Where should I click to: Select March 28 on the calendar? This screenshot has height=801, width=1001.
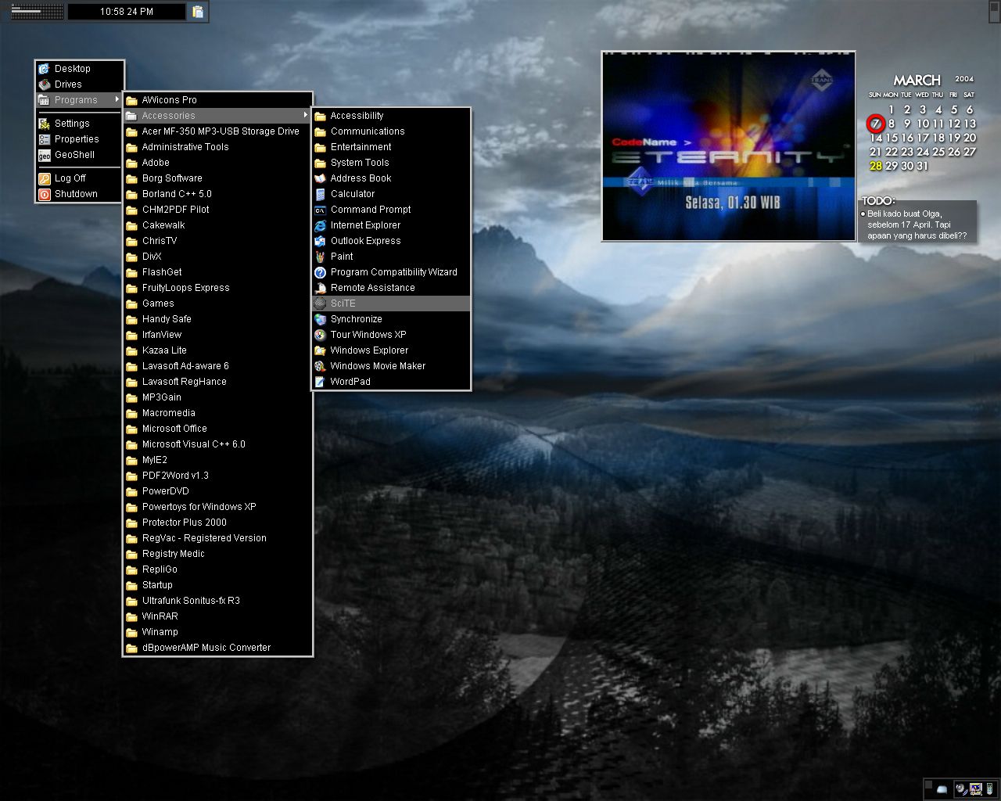coord(876,166)
